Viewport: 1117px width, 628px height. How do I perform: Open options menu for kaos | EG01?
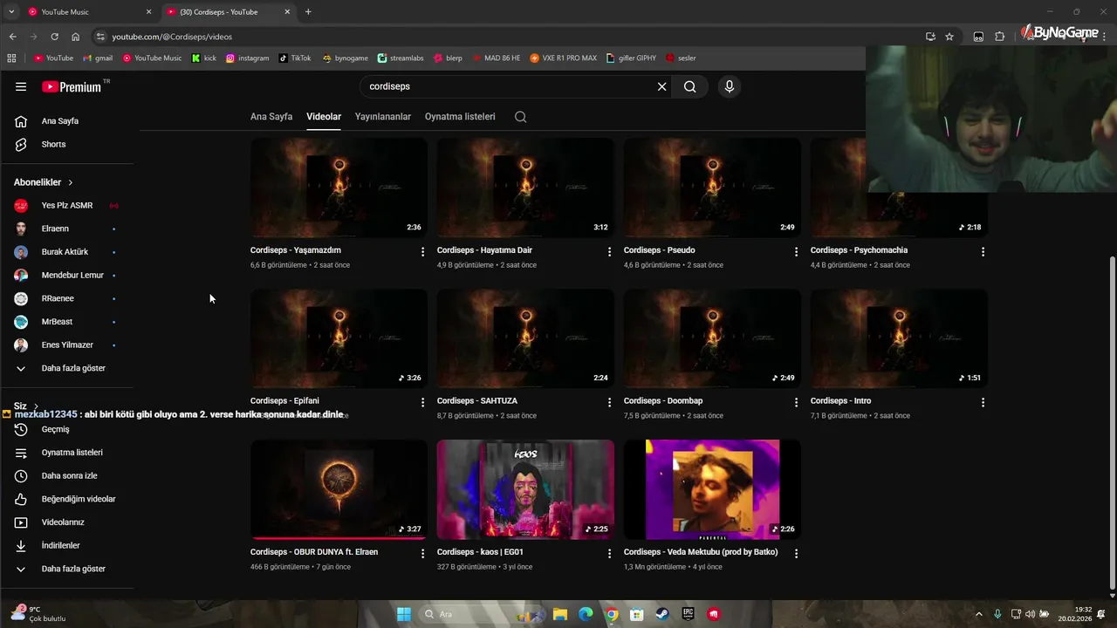point(609,553)
